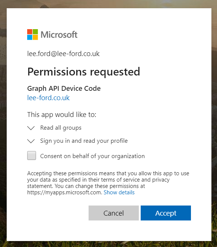The width and height of the screenshot is (217, 247).
Task: Tick the consent on behalf of organization checkbox
Action: tap(32, 155)
